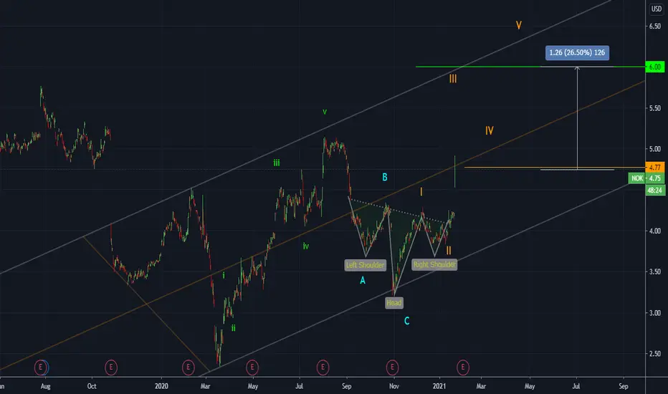Viewport: 668px width, 394px height.
Task: Select the vertical measurement arrow line
Action: [577, 119]
